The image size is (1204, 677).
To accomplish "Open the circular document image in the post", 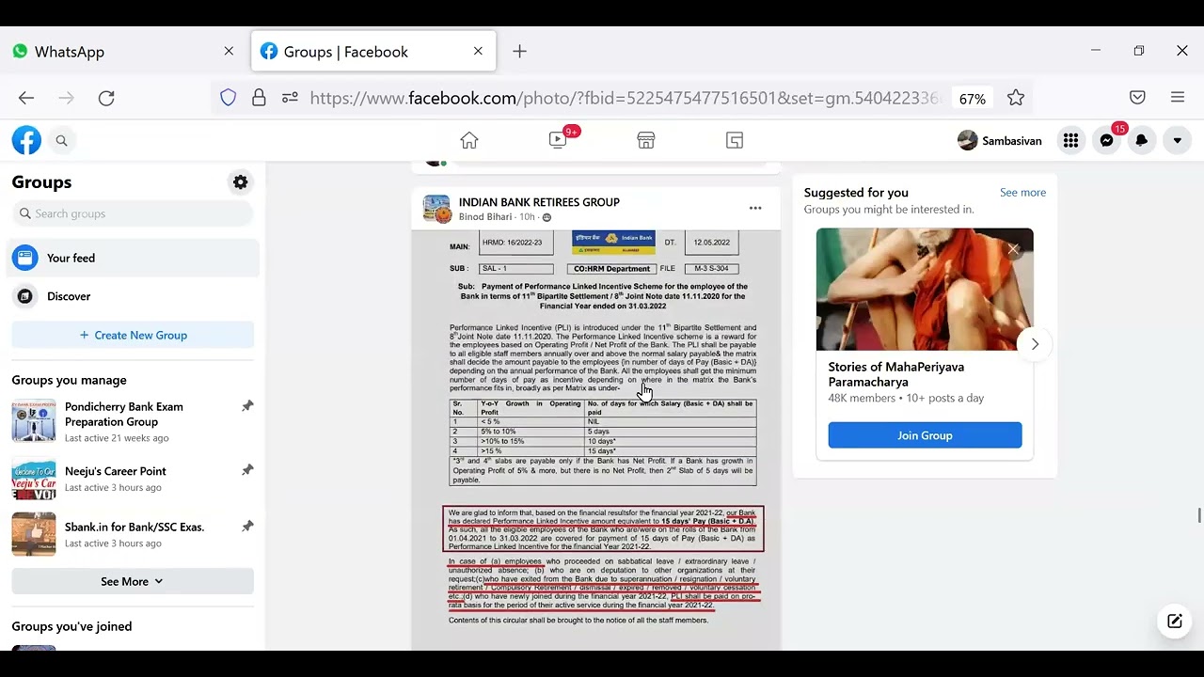I will (596, 440).
